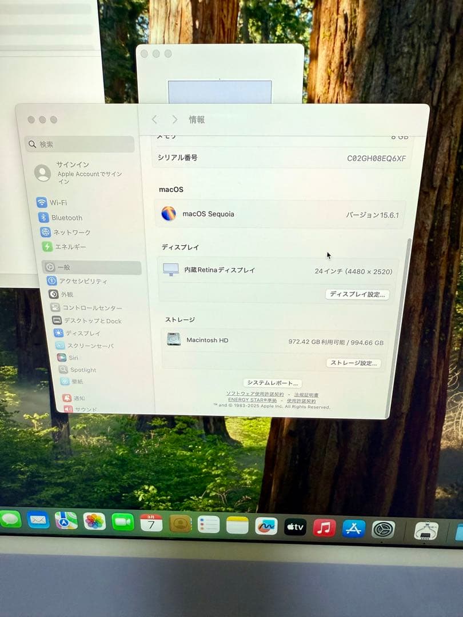This screenshot has width=463, height=617.
Task: Open Freeform from the Dock
Action: click(266, 526)
